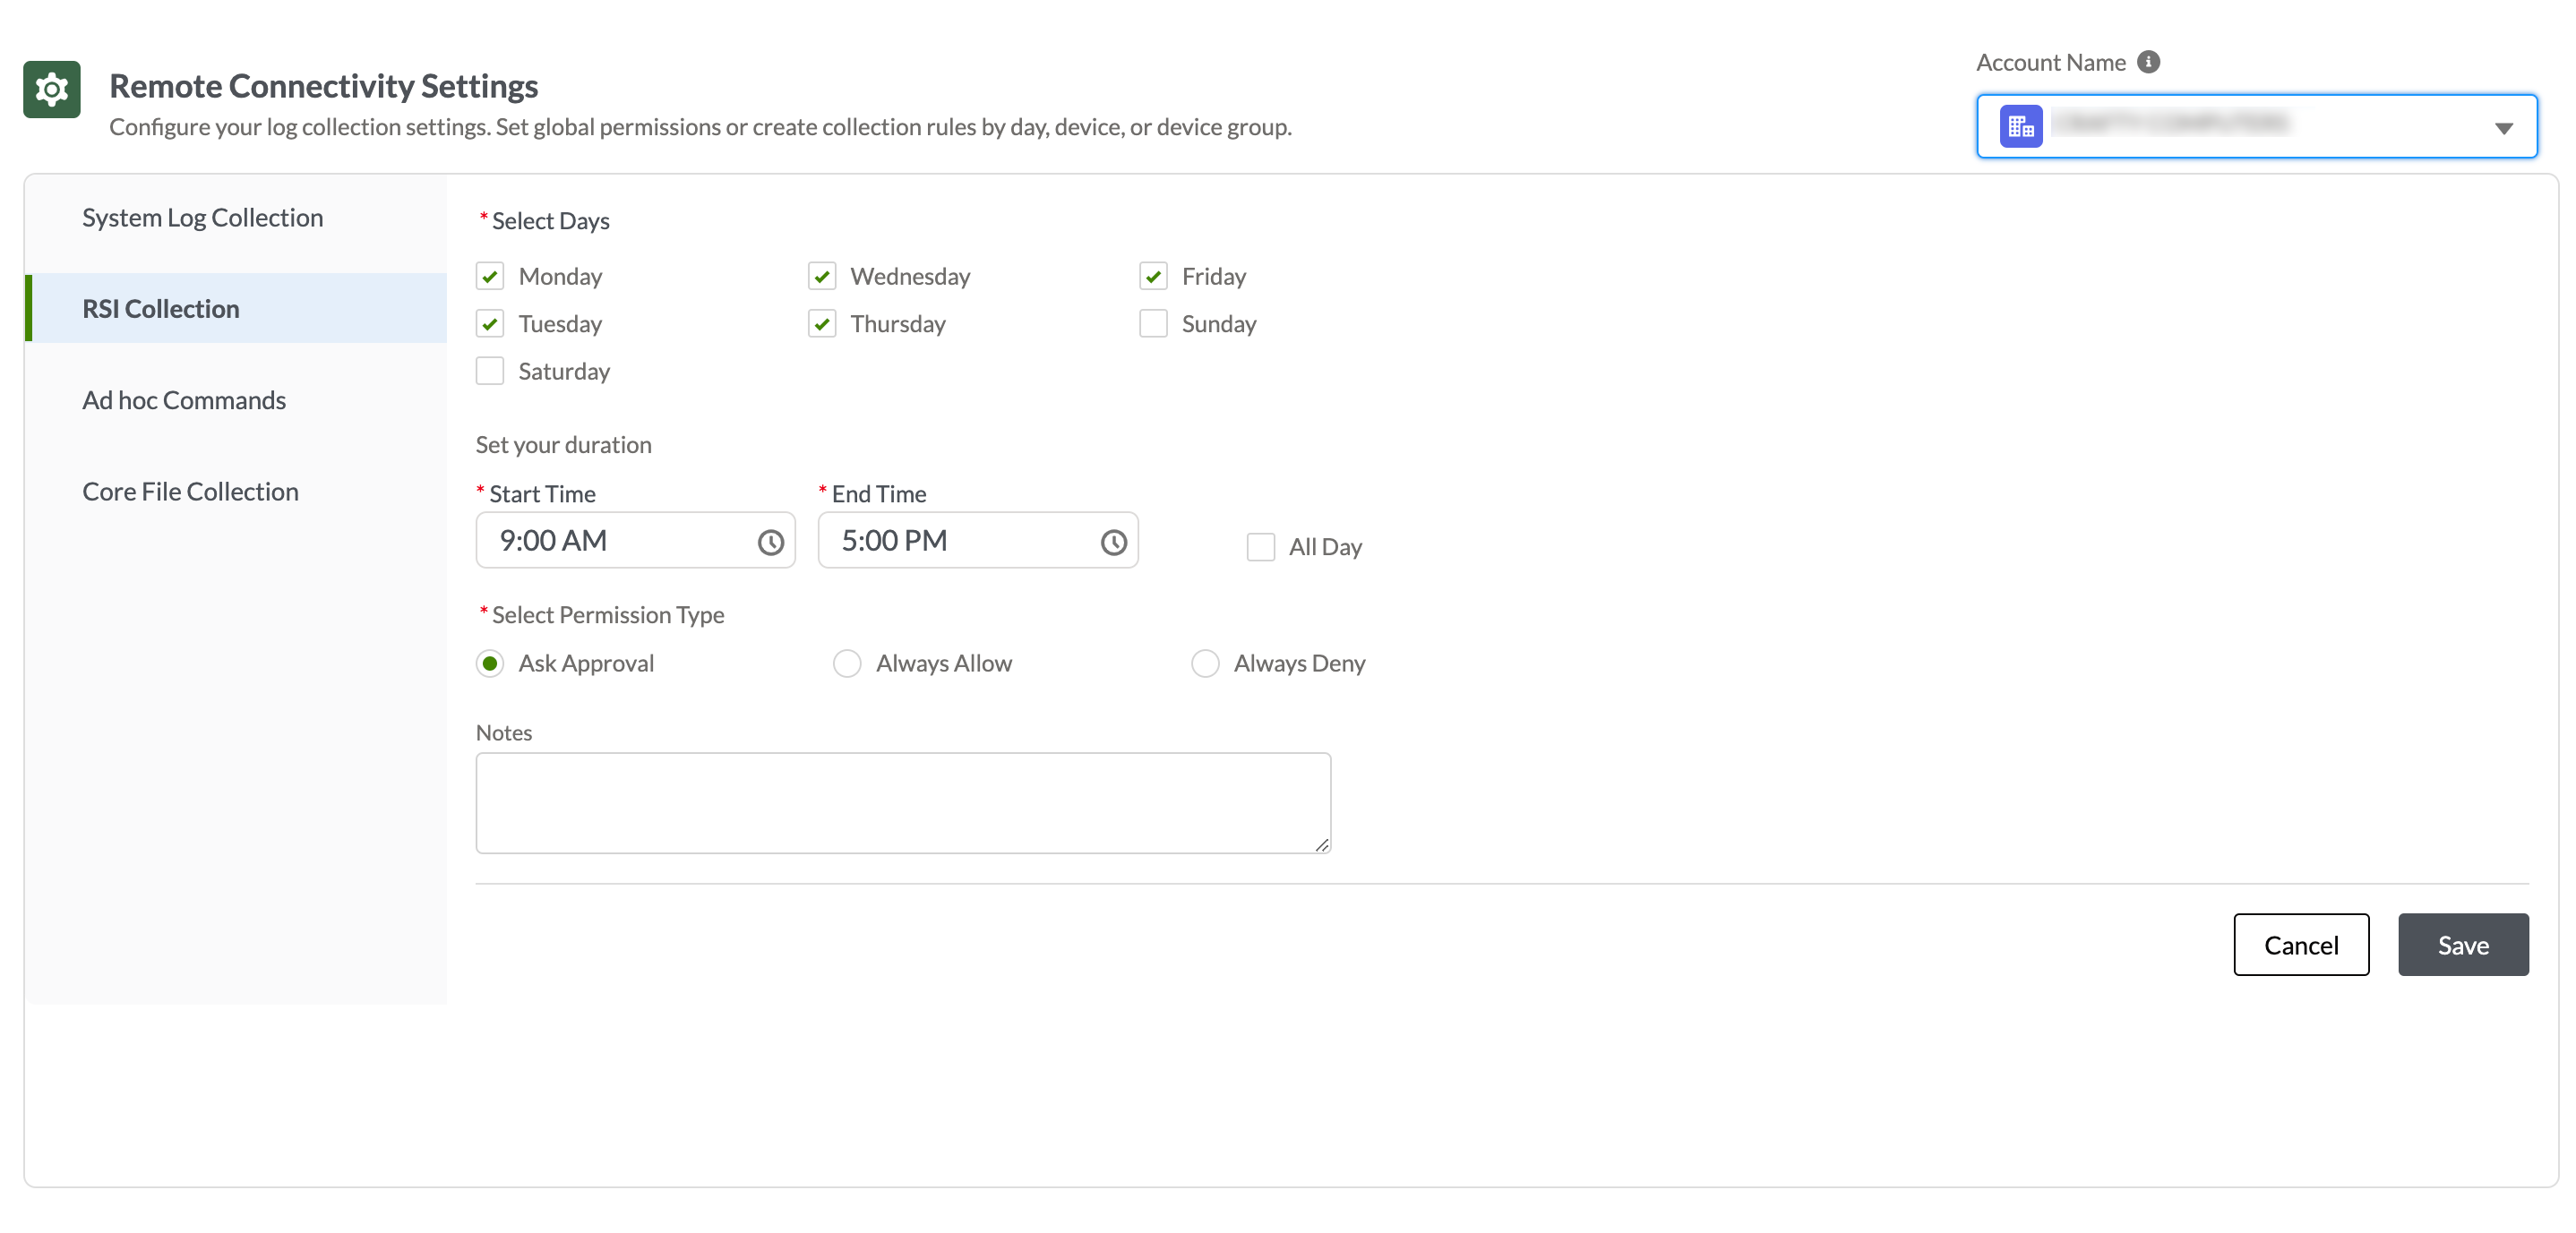The image size is (2576, 1233).
Task: Uncheck the Thursday checkbox
Action: 822,323
